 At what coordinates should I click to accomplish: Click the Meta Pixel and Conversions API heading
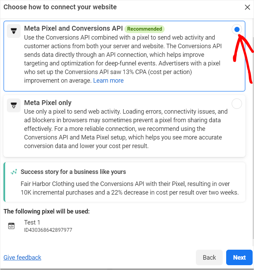(x=74, y=28)
